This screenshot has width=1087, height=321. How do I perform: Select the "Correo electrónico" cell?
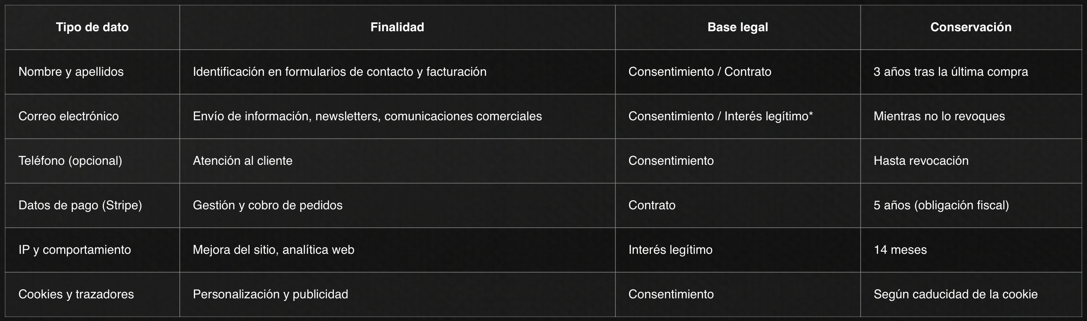(68, 116)
